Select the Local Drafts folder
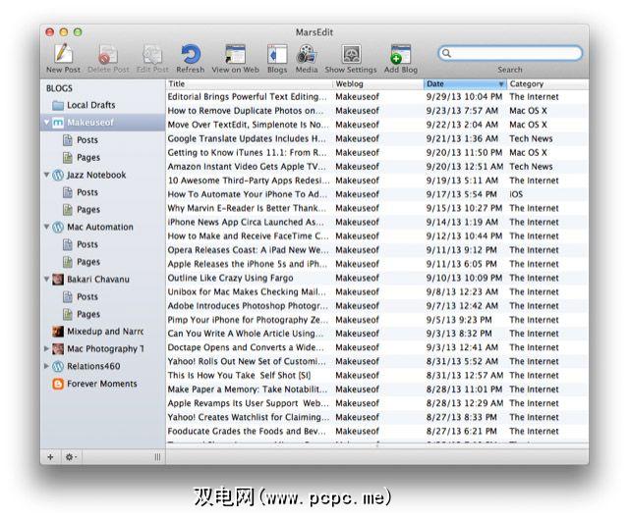The width and height of the screenshot is (629, 520). [102, 105]
